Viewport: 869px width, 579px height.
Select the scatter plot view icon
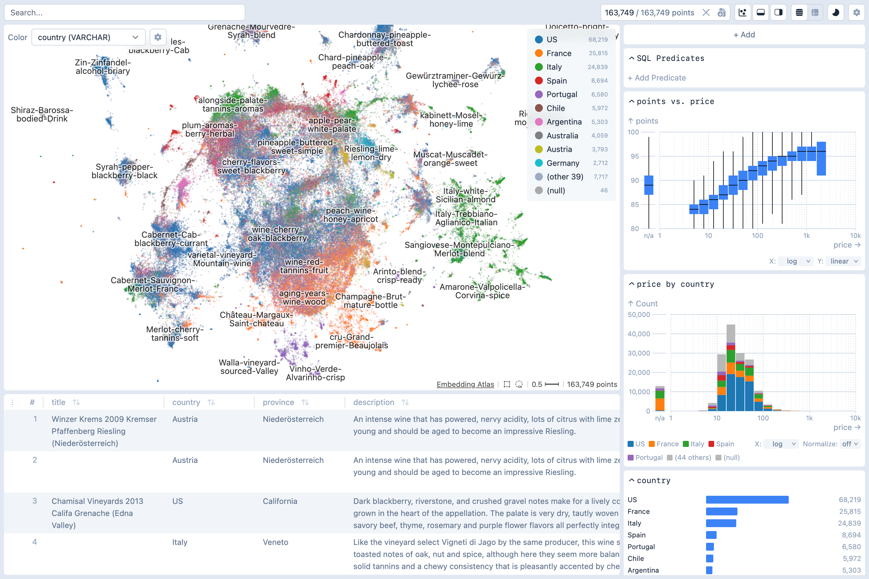[x=742, y=12]
